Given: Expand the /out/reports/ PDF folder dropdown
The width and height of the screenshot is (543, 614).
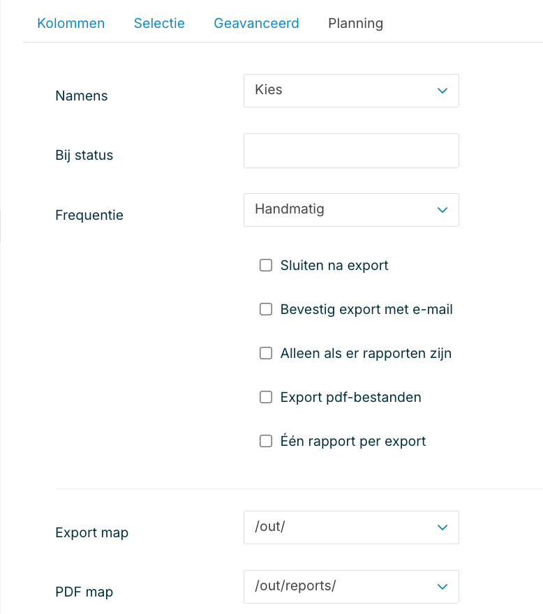Looking at the screenshot, I should 342,587.
